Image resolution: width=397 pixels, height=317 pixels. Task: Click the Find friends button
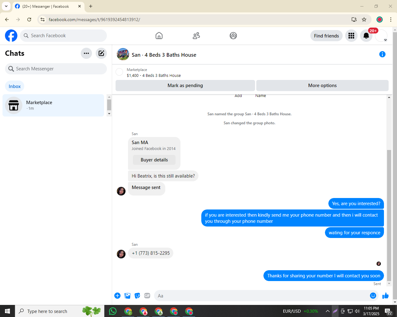click(x=326, y=36)
